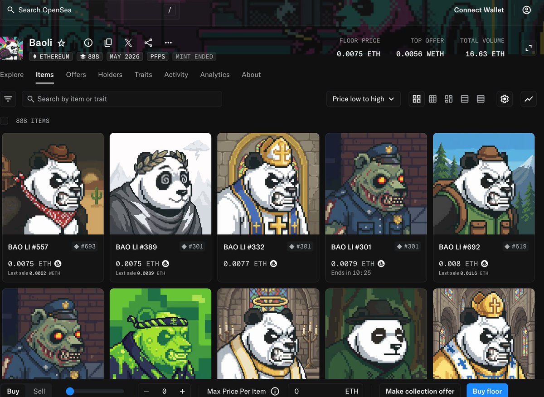Click the PFPS category badge
The width and height of the screenshot is (544, 397).
point(158,57)
